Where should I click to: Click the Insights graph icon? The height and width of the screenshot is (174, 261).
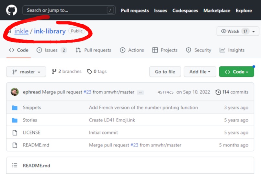pyautogui.click(x=222, y=50)
